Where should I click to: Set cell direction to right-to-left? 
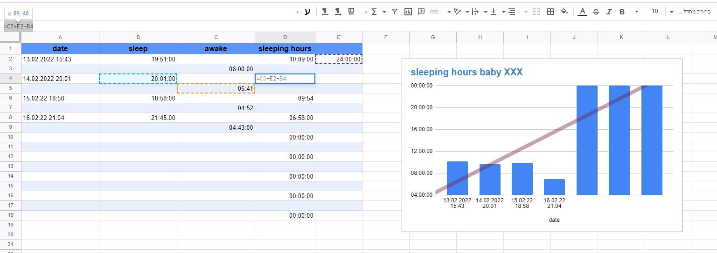pyautogui.click(x=325, y=12)
